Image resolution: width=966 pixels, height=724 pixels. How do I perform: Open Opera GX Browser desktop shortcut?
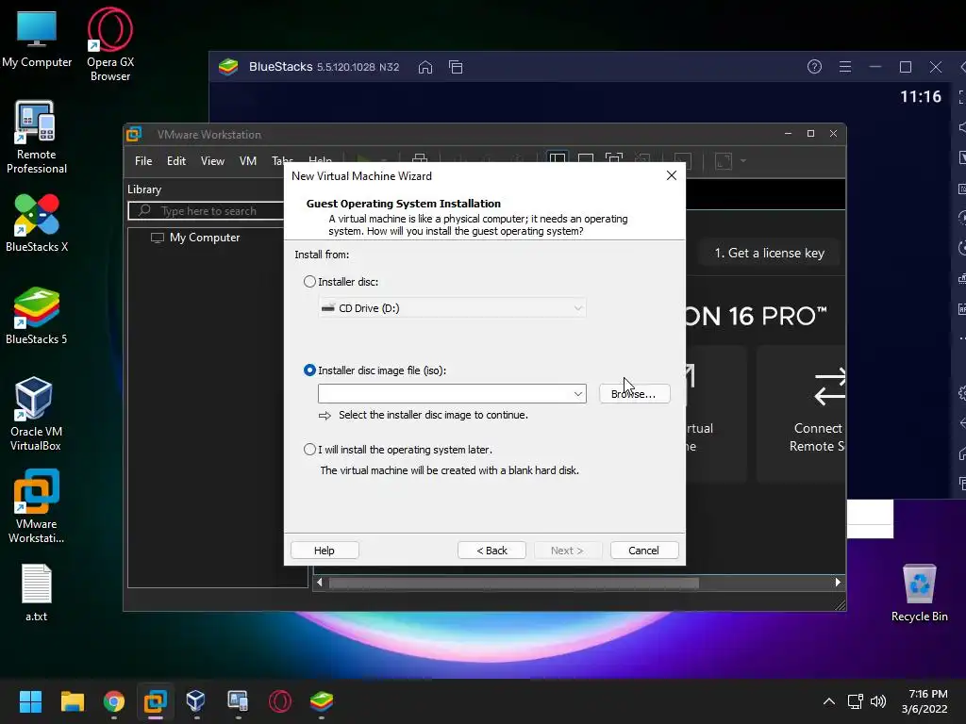[x=110, y=44]
